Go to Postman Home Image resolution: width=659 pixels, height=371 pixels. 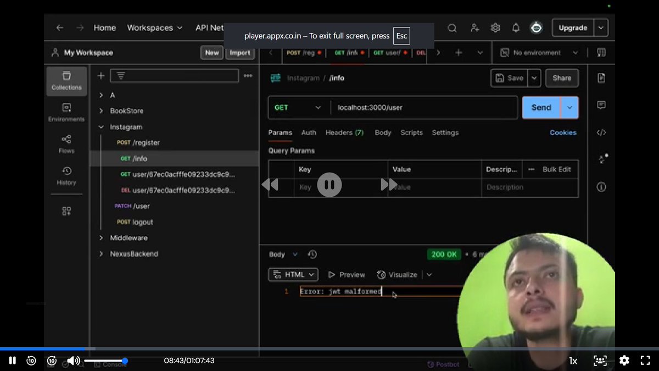pos(104,27)
